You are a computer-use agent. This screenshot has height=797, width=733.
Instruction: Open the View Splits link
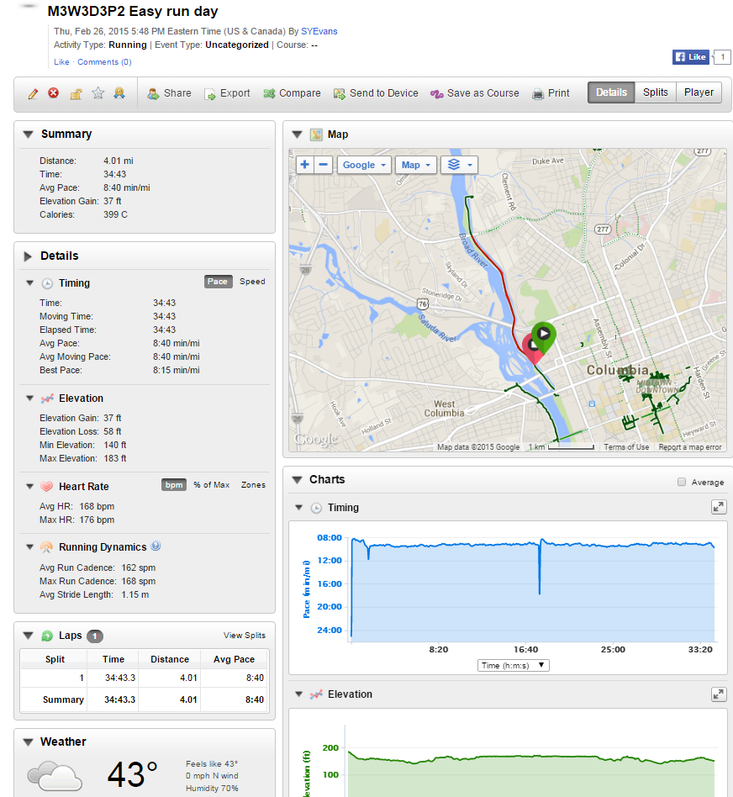(244, 636)
